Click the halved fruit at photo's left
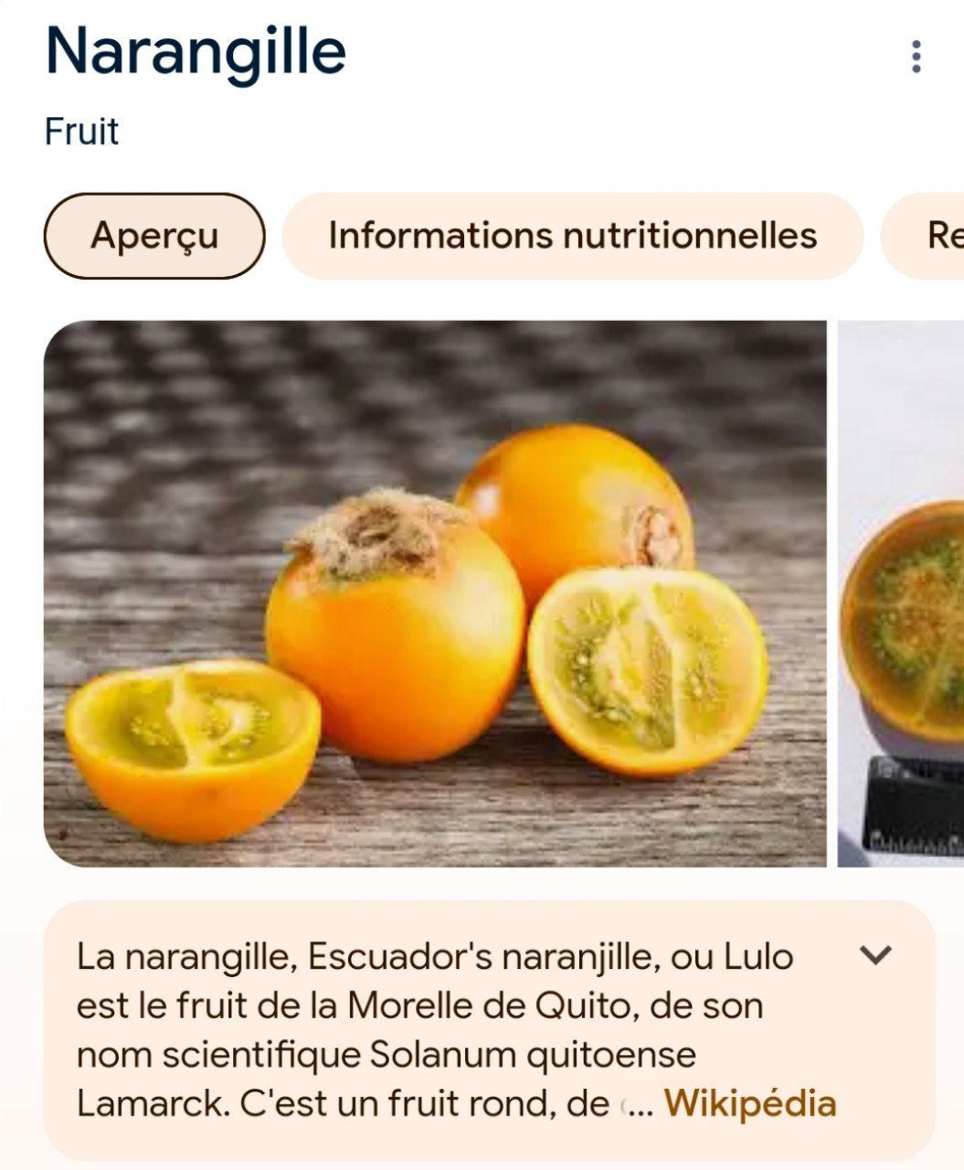This screenshot has height=1170, width=964. click(192, 746)
